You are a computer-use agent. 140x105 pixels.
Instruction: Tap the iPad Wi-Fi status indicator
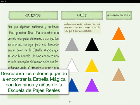(6, 1)
